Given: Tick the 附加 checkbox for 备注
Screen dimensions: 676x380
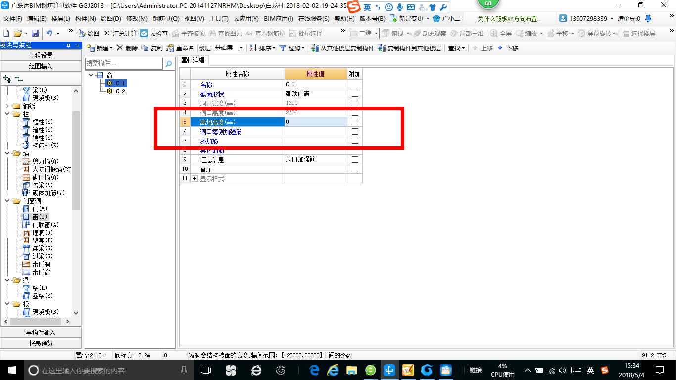Looking at the screenshot, I should 355,169.
